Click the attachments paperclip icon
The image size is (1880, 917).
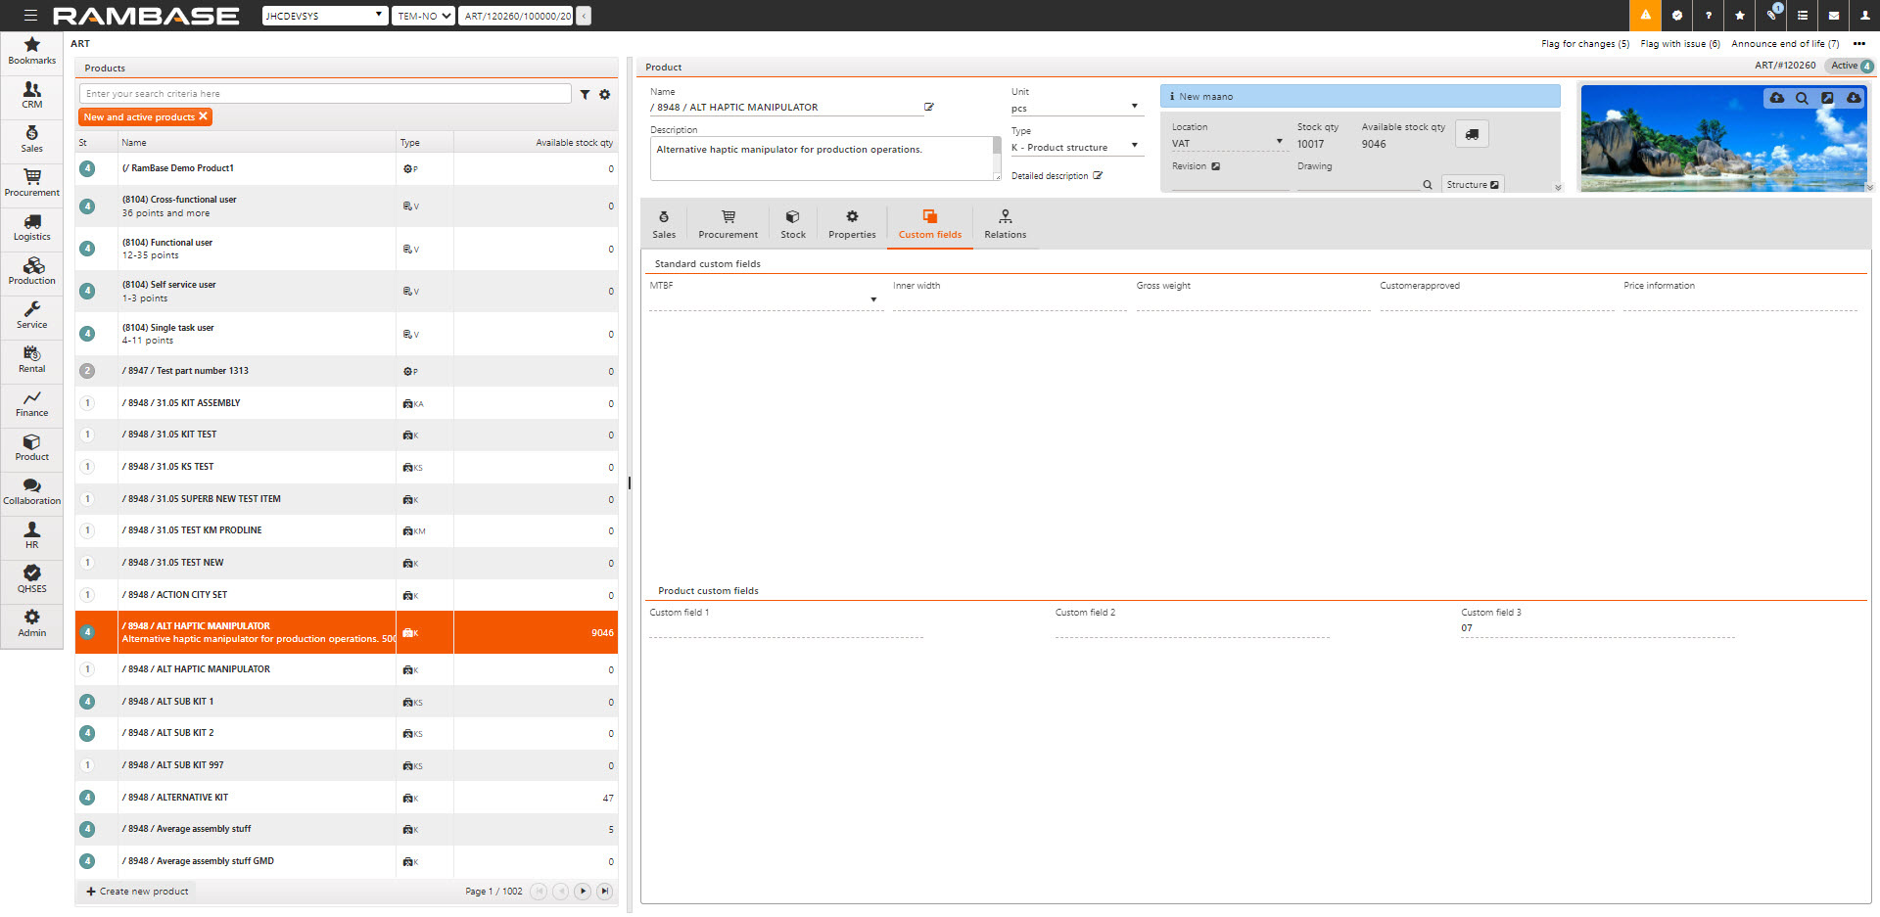pyautogui.click(x=1771, y=16)
